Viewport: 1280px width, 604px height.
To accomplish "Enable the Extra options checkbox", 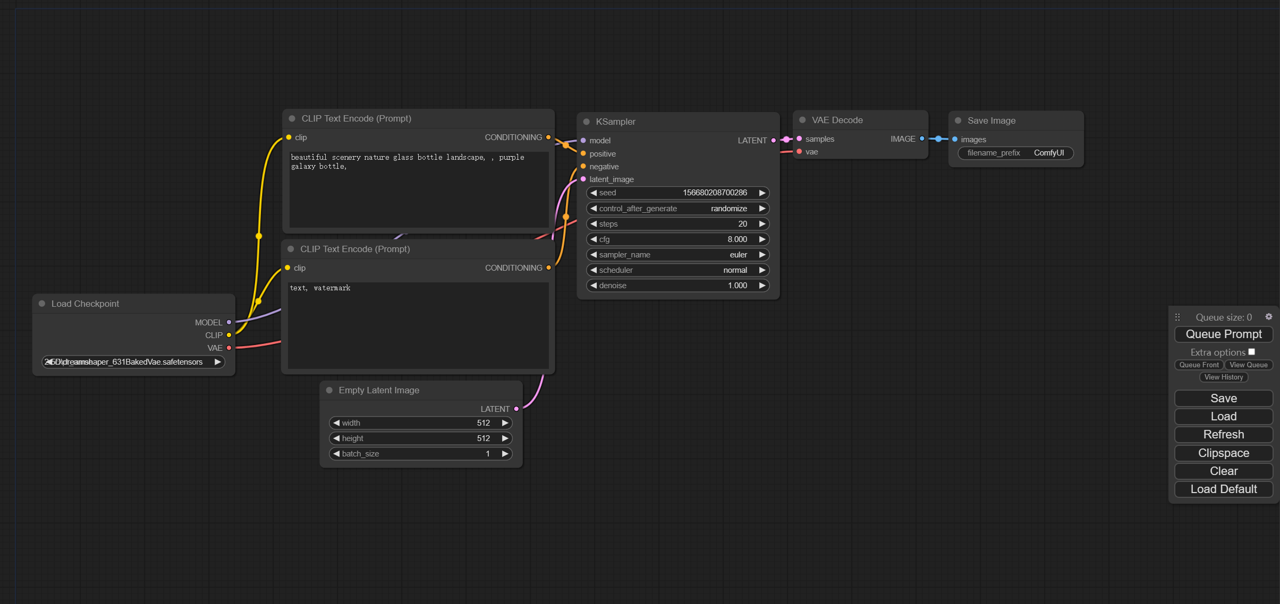I will tap(1251, 352).
